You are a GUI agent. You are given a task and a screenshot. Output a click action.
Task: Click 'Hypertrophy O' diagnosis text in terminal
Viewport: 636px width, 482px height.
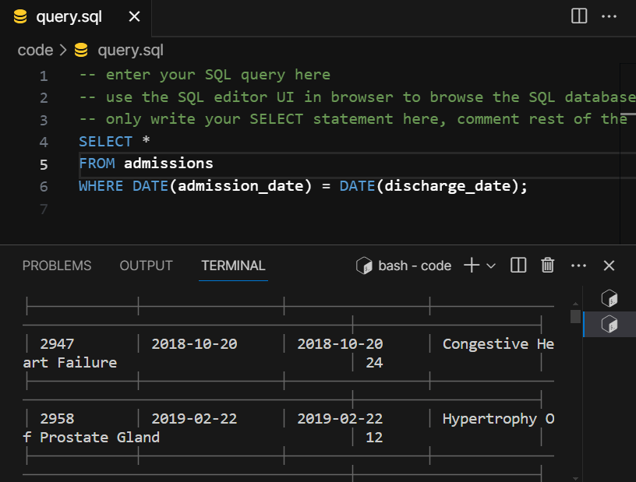coord(498,419)
